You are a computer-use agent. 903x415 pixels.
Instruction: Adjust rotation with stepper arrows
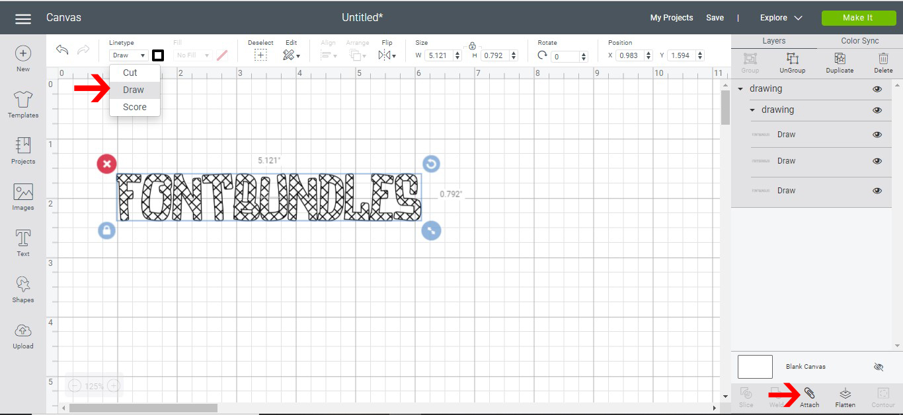coord(584,57)
